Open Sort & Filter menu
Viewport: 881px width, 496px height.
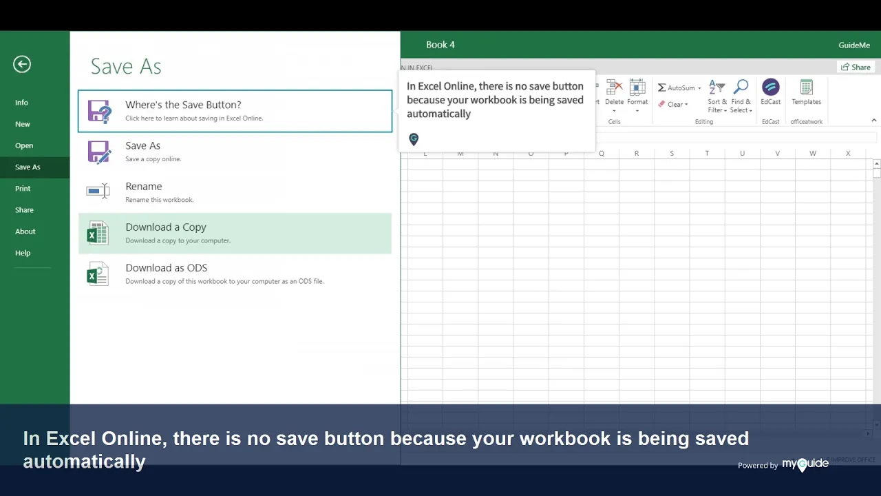click(x=717, y=96)
